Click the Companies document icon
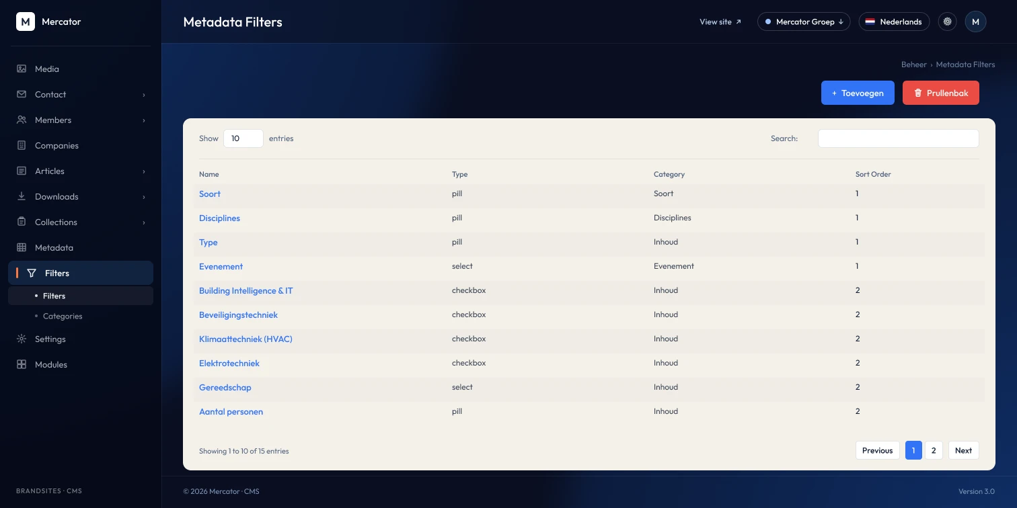Screen dimensions: 1017x508 pos(22,145)
